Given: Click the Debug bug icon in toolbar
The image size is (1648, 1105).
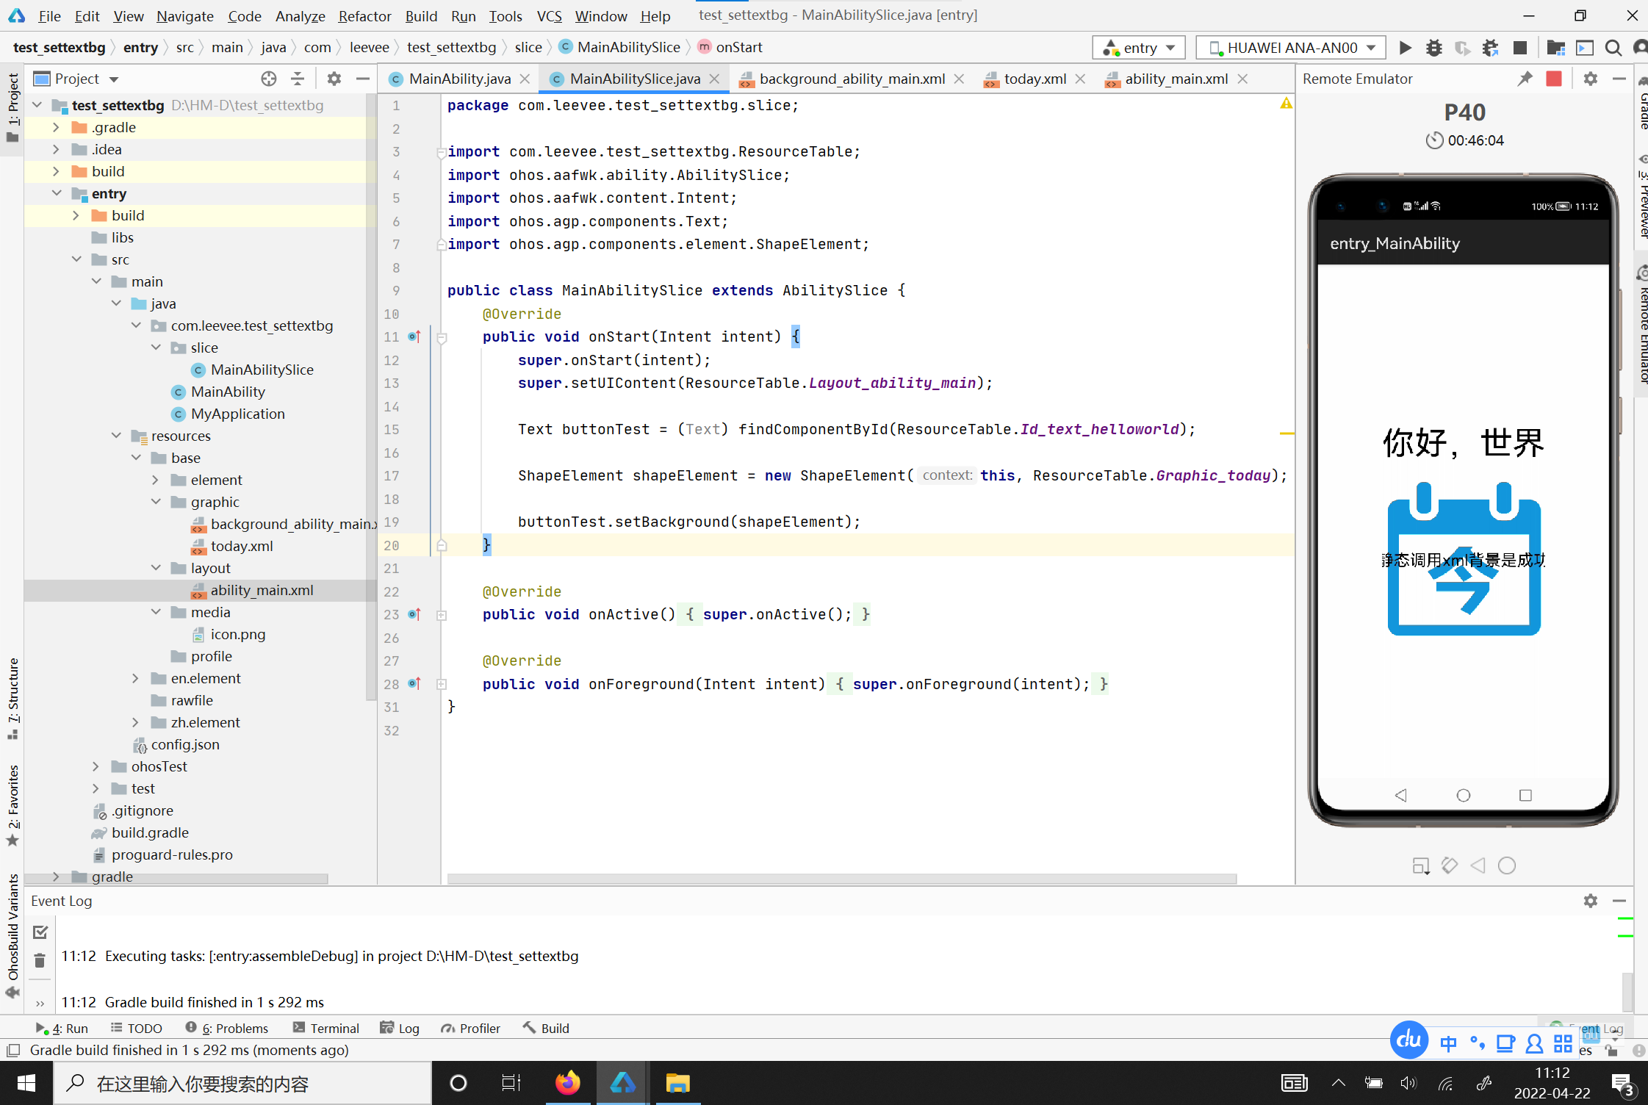Looking at the screenshot, I should (x=1433, y=48).
